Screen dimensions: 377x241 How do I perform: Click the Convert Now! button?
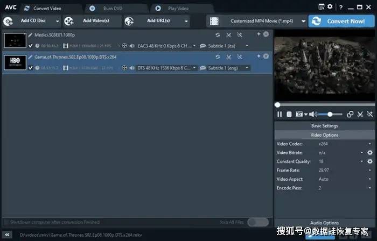click(341, 21)
